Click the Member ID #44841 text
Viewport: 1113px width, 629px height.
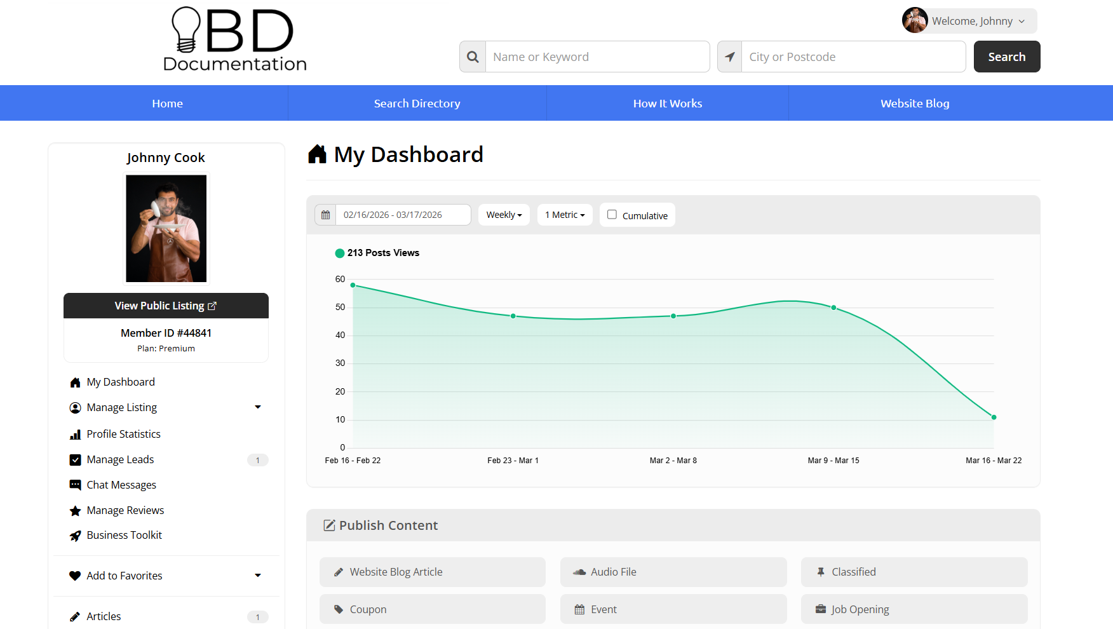[x=166, y=333]
